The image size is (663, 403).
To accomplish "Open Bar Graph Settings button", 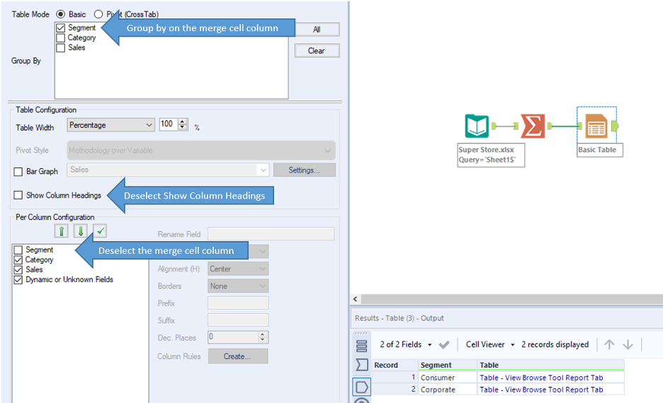I will coord(304,170).
